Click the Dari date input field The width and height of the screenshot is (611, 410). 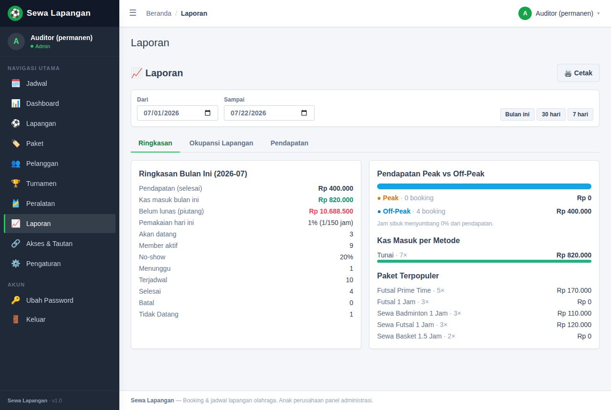(178, 113)
